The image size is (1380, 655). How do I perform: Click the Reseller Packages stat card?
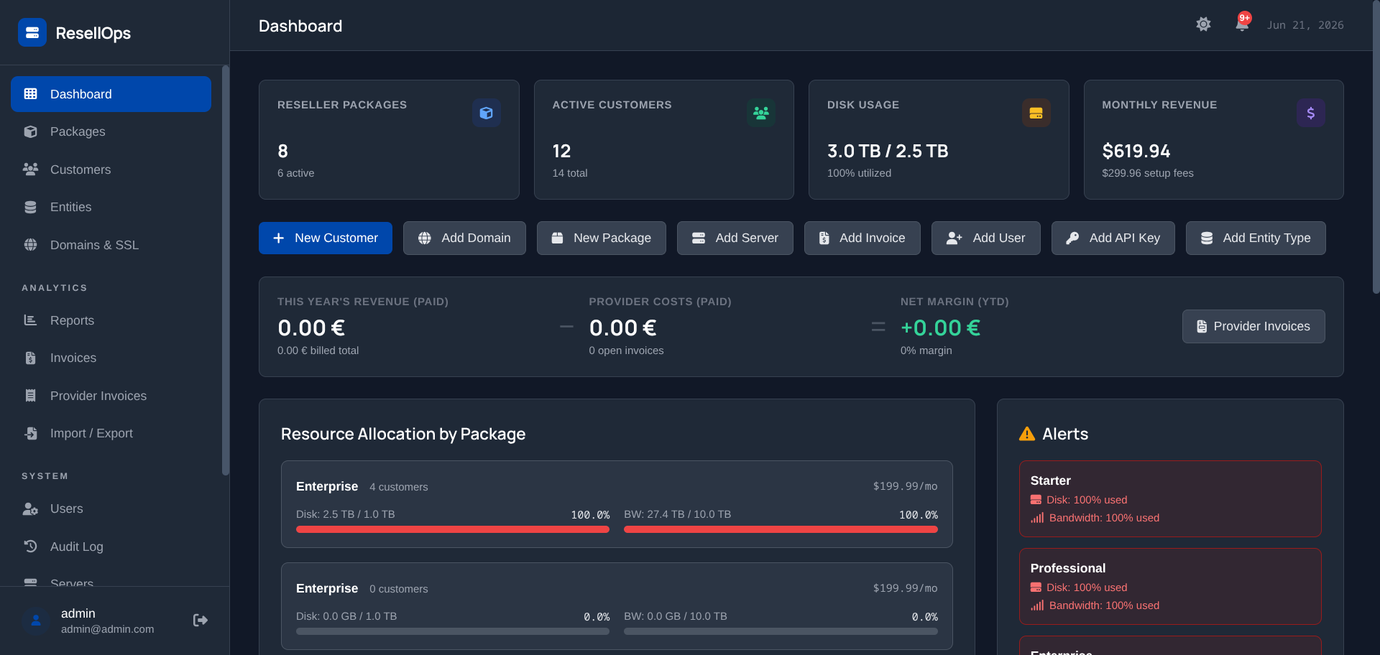[389, 139]
